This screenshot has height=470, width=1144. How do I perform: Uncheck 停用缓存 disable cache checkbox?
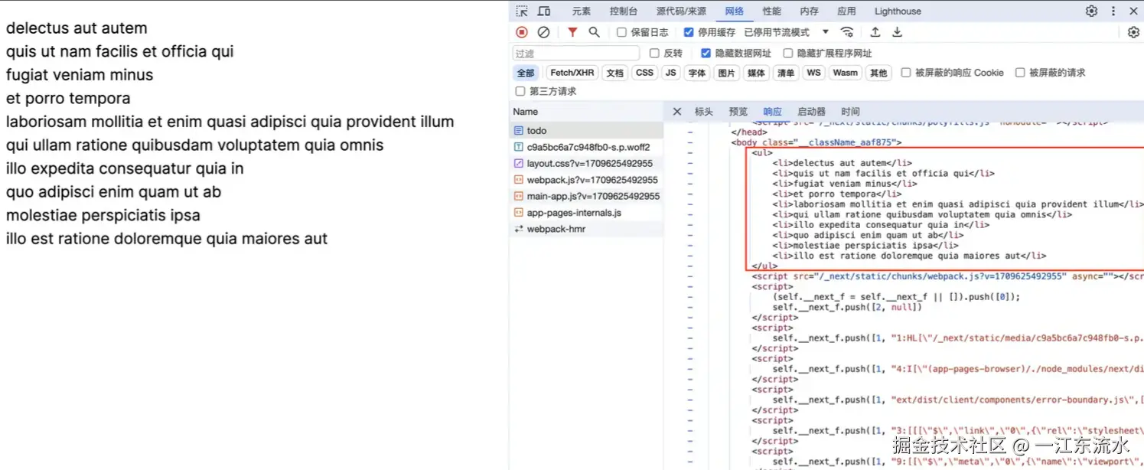[x=689, y=32]
